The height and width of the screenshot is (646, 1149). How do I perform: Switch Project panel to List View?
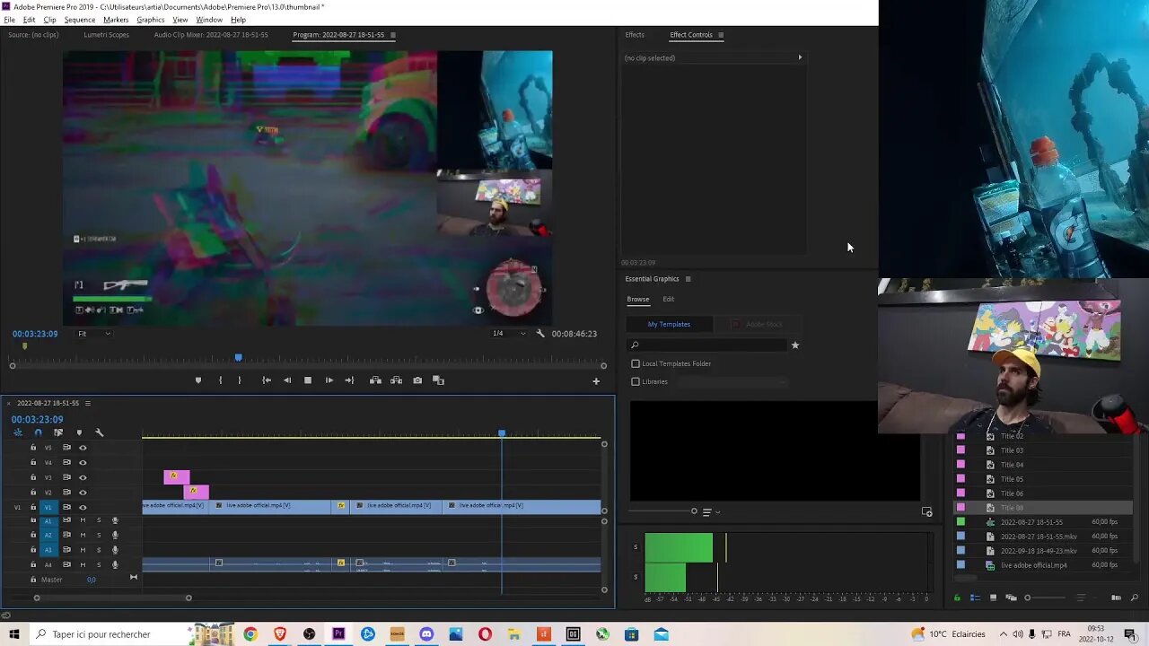(x=975, y=598)
